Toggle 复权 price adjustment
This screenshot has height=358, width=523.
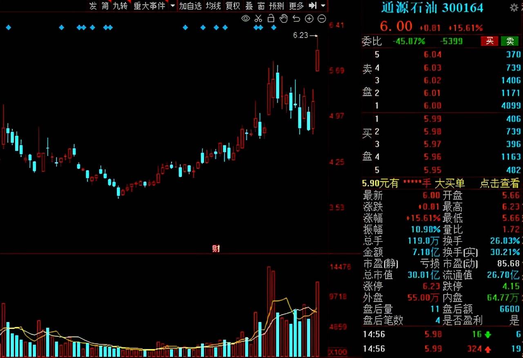(233, 6)
